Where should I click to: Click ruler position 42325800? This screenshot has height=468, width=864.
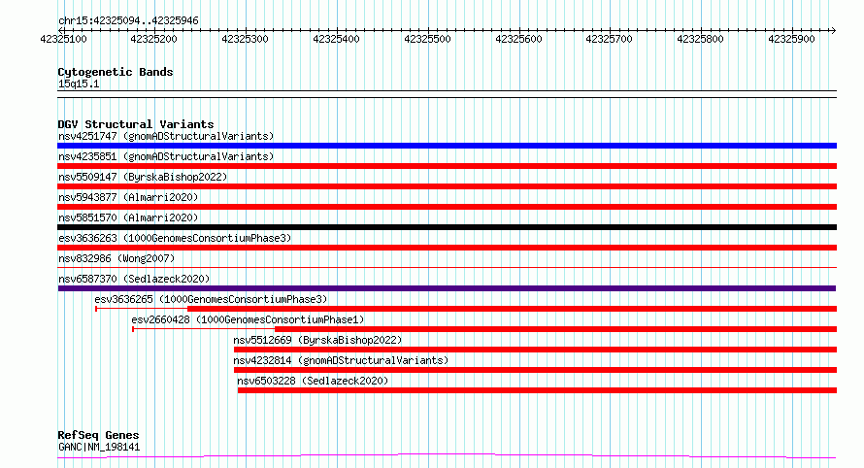click(x=700, y=39)
